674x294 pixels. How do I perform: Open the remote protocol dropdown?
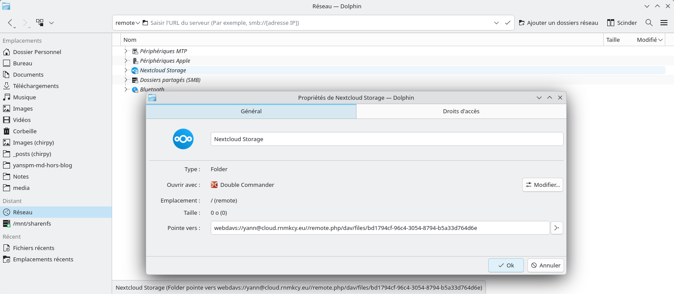tap(127, 23)
